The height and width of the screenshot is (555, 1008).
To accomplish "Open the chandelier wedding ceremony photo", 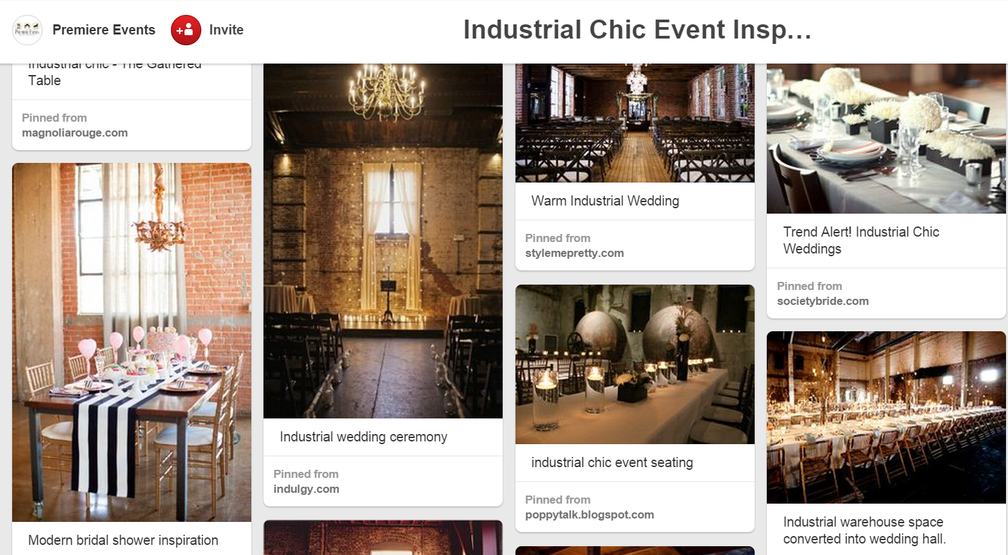I will (x=382, y=240).
